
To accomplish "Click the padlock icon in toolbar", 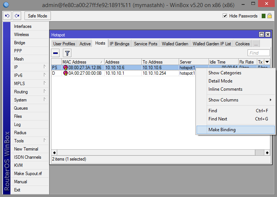I will 270,16.
